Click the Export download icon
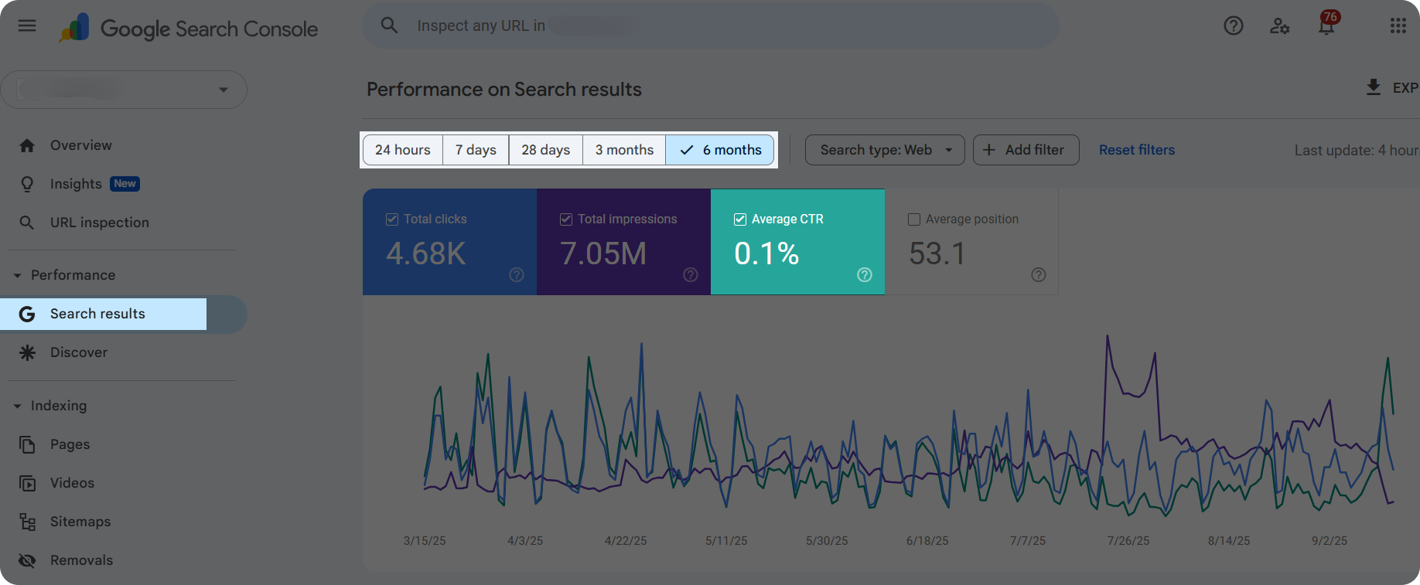The image size is (1420, 585). (x=1374, y=87)
